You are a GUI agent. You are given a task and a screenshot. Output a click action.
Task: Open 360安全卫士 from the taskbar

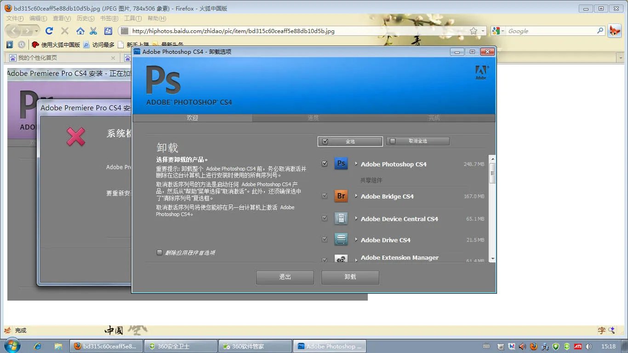(181, 346)
